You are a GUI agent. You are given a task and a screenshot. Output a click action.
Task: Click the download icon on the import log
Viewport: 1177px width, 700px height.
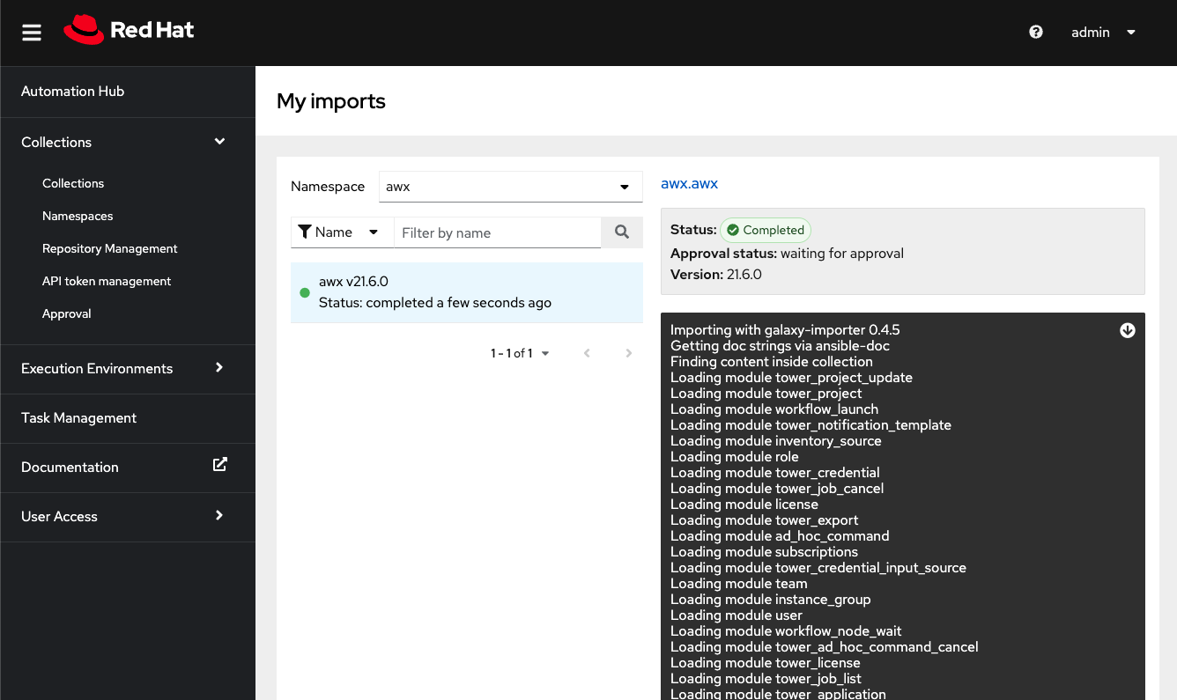(1128, 330)
